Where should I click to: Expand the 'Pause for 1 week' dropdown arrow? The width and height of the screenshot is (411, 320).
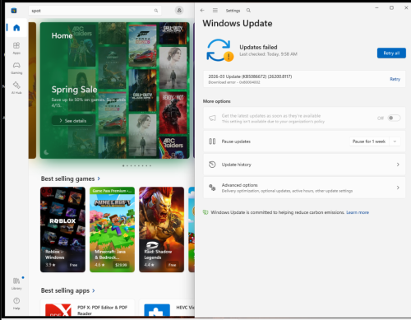(x=395, y=141)
